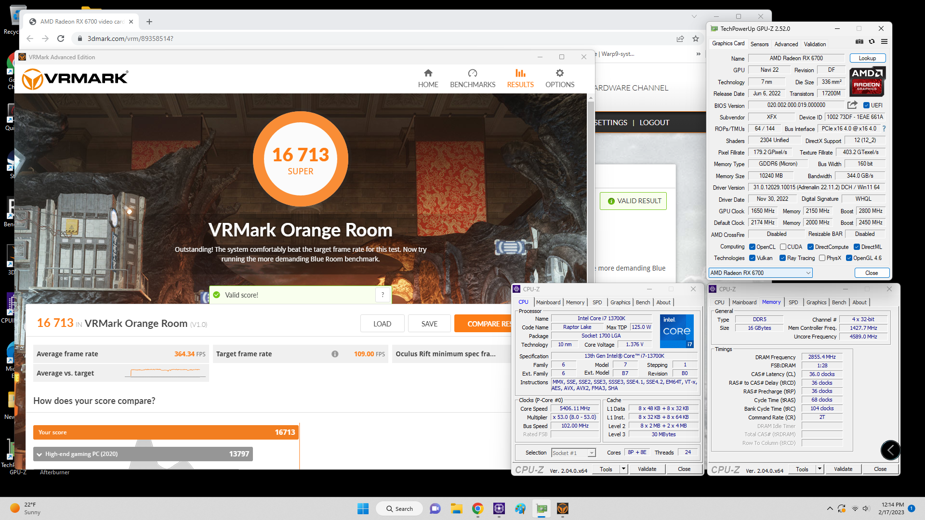Open Chrome from taskbar
Screen dimensions: 925x520
click(477, 508)
